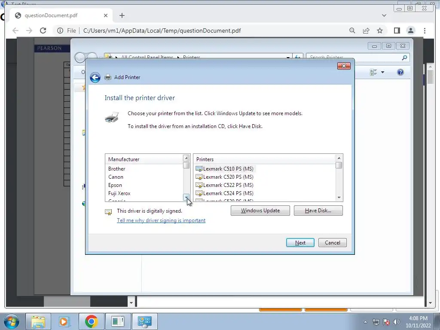Minimize the Printers control panel window
Viewport: 440px width, 330px height.
[x=374, y=46]
